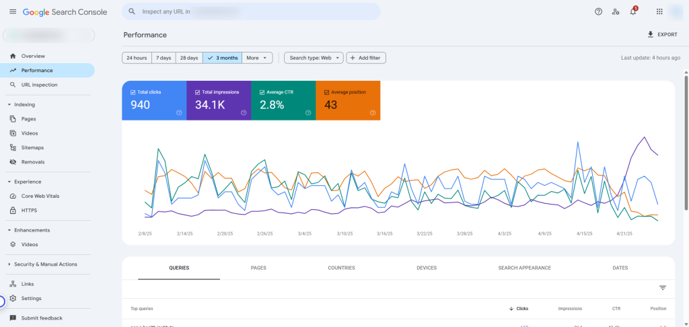Viewport: 689px width, 327px height.
Task: Open the notifications bell
Action: (632, 11)
